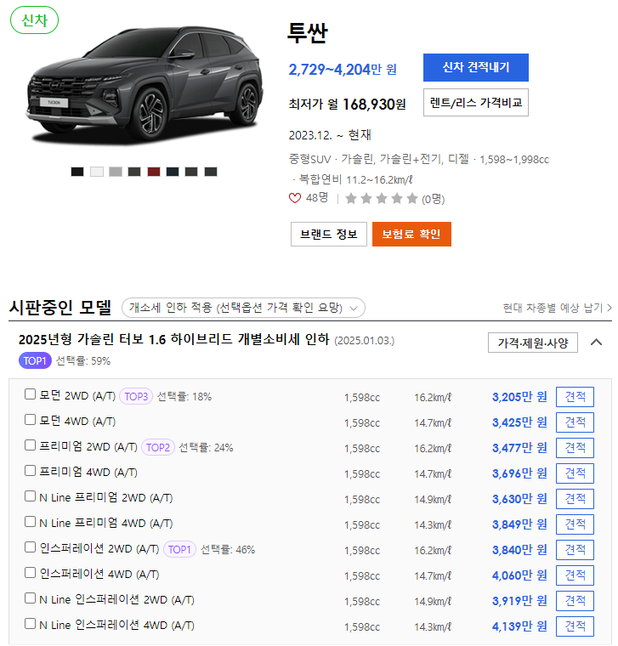The image size is (618, 646).
Task: Click the 2025년형 가솔린 터보 1.6 하이브리드 heading
Action: [174, 339]
